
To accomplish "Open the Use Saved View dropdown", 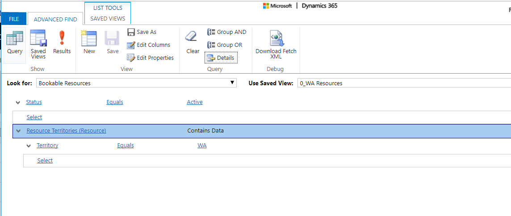I will [404, 83].
